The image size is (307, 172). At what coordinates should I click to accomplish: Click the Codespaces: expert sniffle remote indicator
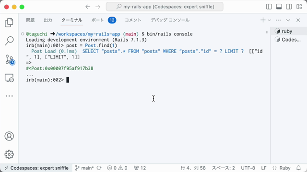tap(36, 168)
